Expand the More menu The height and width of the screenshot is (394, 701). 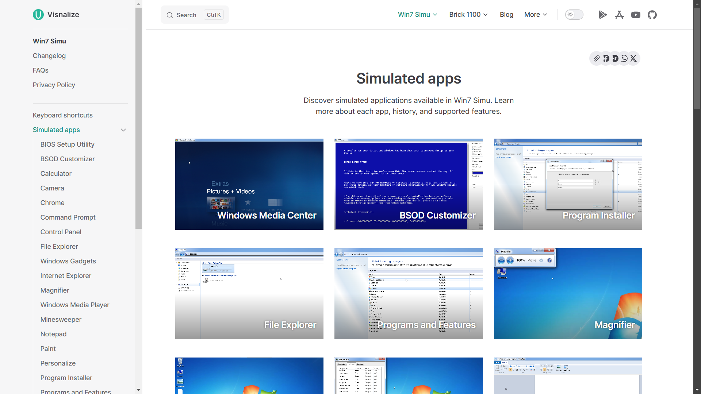pyautogui.click(x=535, y=15)
